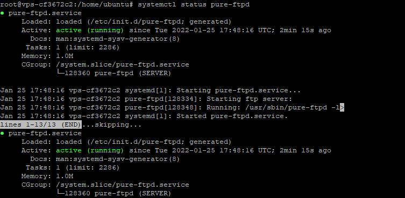Screen dimensions: 405x198
Task: Click the first green active (running) text
Action: tap(90, 30)
